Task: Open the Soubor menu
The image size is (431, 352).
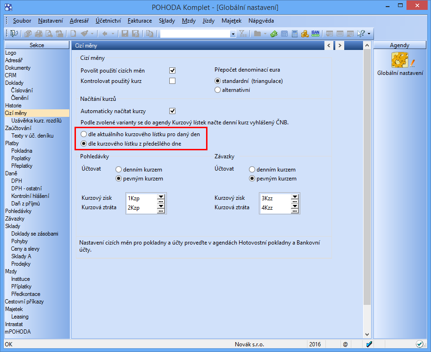Action: (22, 21)
